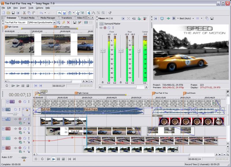
Task: Mute the Surround Master bus
Action: coord(109,28)
